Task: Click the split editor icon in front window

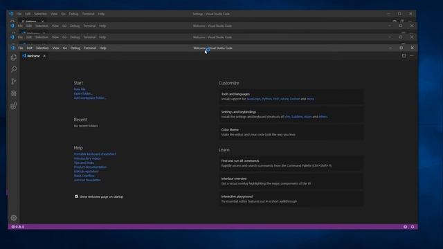Action: [404, 56]
